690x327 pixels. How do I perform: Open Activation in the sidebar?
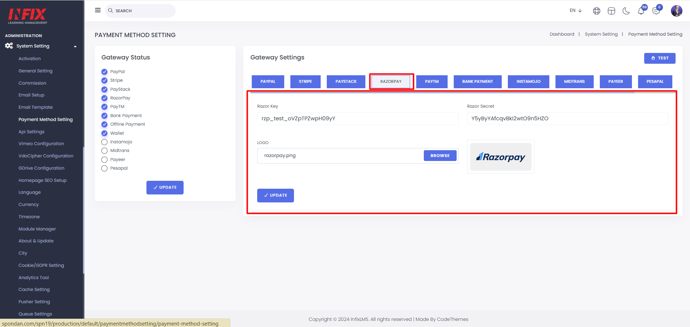click(x=30, y=59)
